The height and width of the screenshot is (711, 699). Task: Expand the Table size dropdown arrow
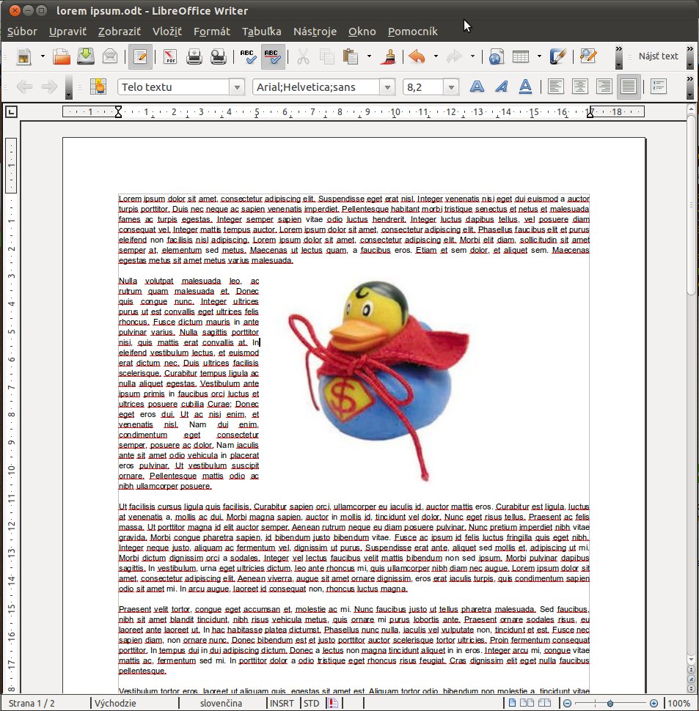pyautogui.click(x=539, y=56)
